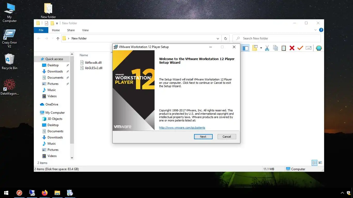353x198 pixels.
Task: Open pinned Desktop under Quick access
Action: (53, 65)
